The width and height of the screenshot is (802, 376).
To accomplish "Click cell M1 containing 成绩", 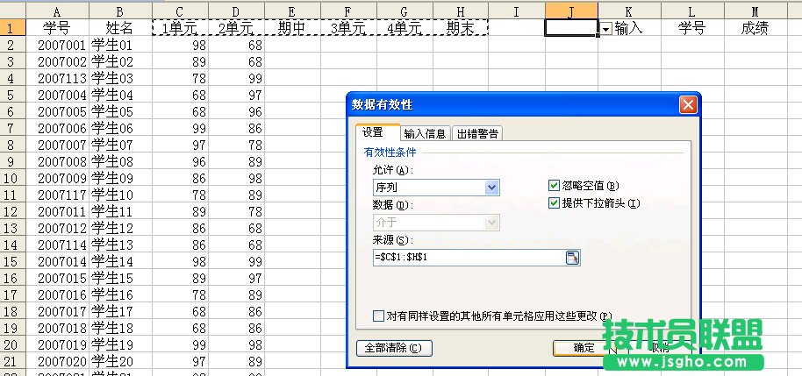I will click(x=755, y=28).
